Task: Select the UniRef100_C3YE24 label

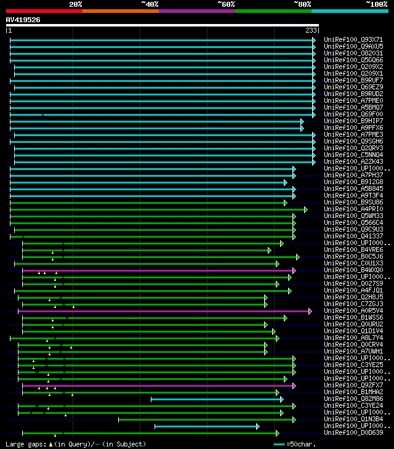Action: point(353,405)
